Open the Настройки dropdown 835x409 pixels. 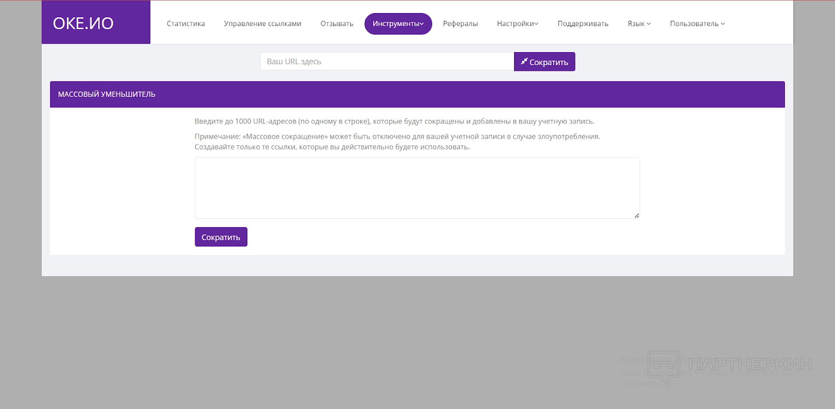[517, 24]
